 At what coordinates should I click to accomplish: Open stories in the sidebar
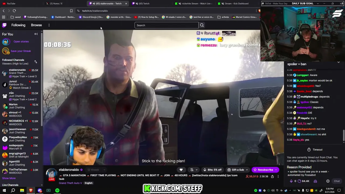21,41
